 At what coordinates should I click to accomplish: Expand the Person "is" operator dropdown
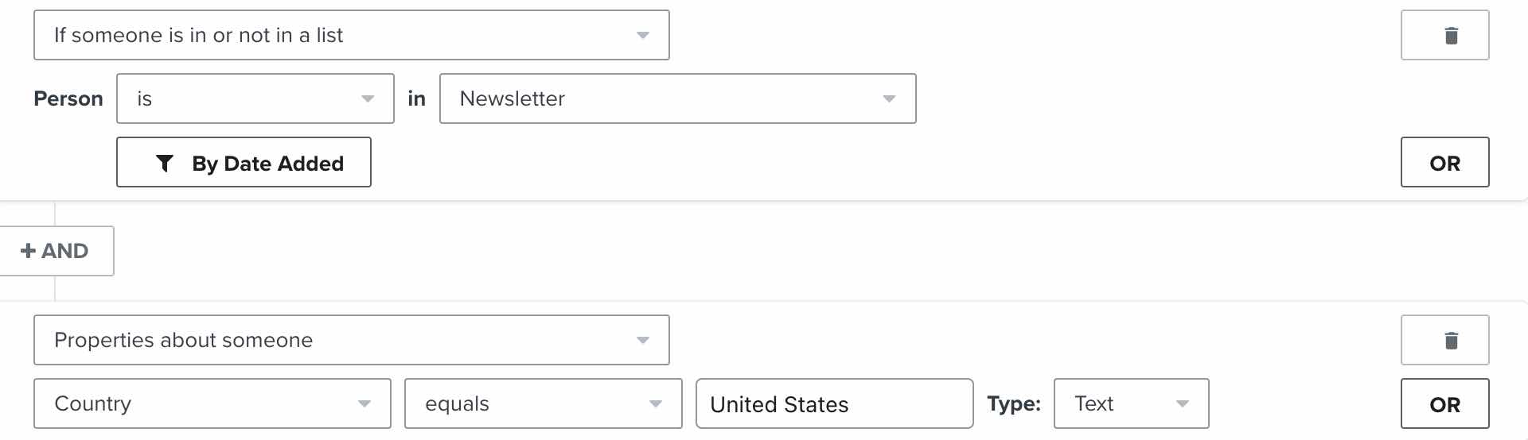click(x=255, y=98)
